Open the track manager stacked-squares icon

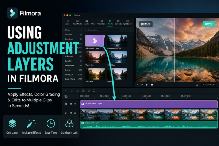(x=66, y=96)
